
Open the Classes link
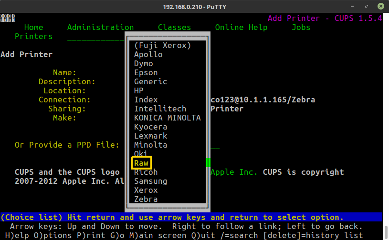pos(174,27)
